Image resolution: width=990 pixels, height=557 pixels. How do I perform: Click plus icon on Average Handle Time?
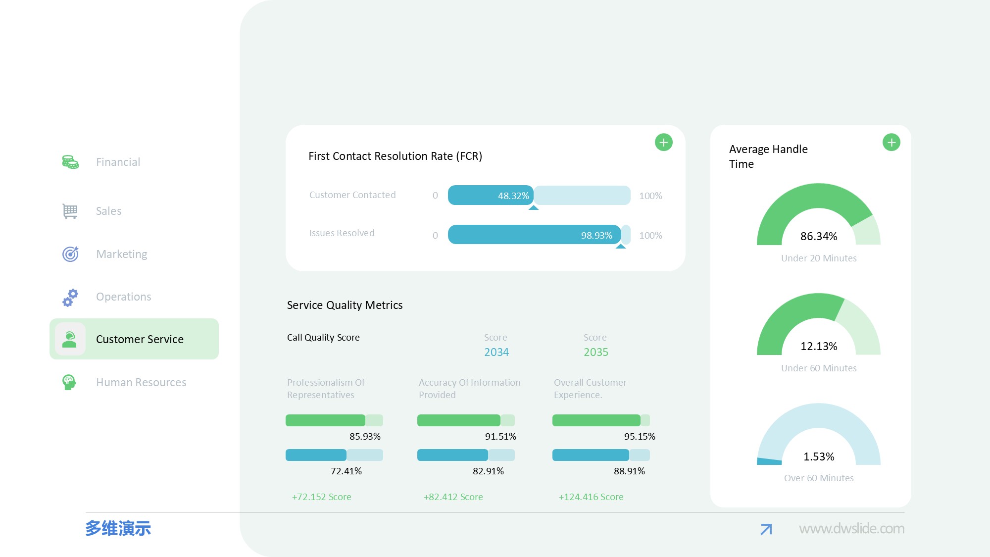coord(891,143)
